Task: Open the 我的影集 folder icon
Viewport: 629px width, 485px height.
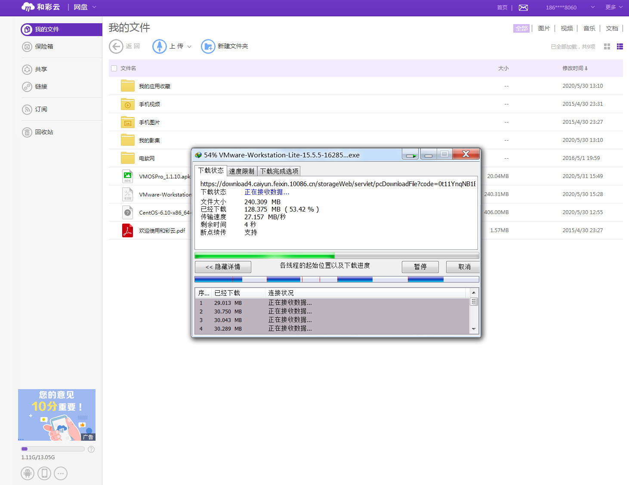Action: click(x=128, y=140)
